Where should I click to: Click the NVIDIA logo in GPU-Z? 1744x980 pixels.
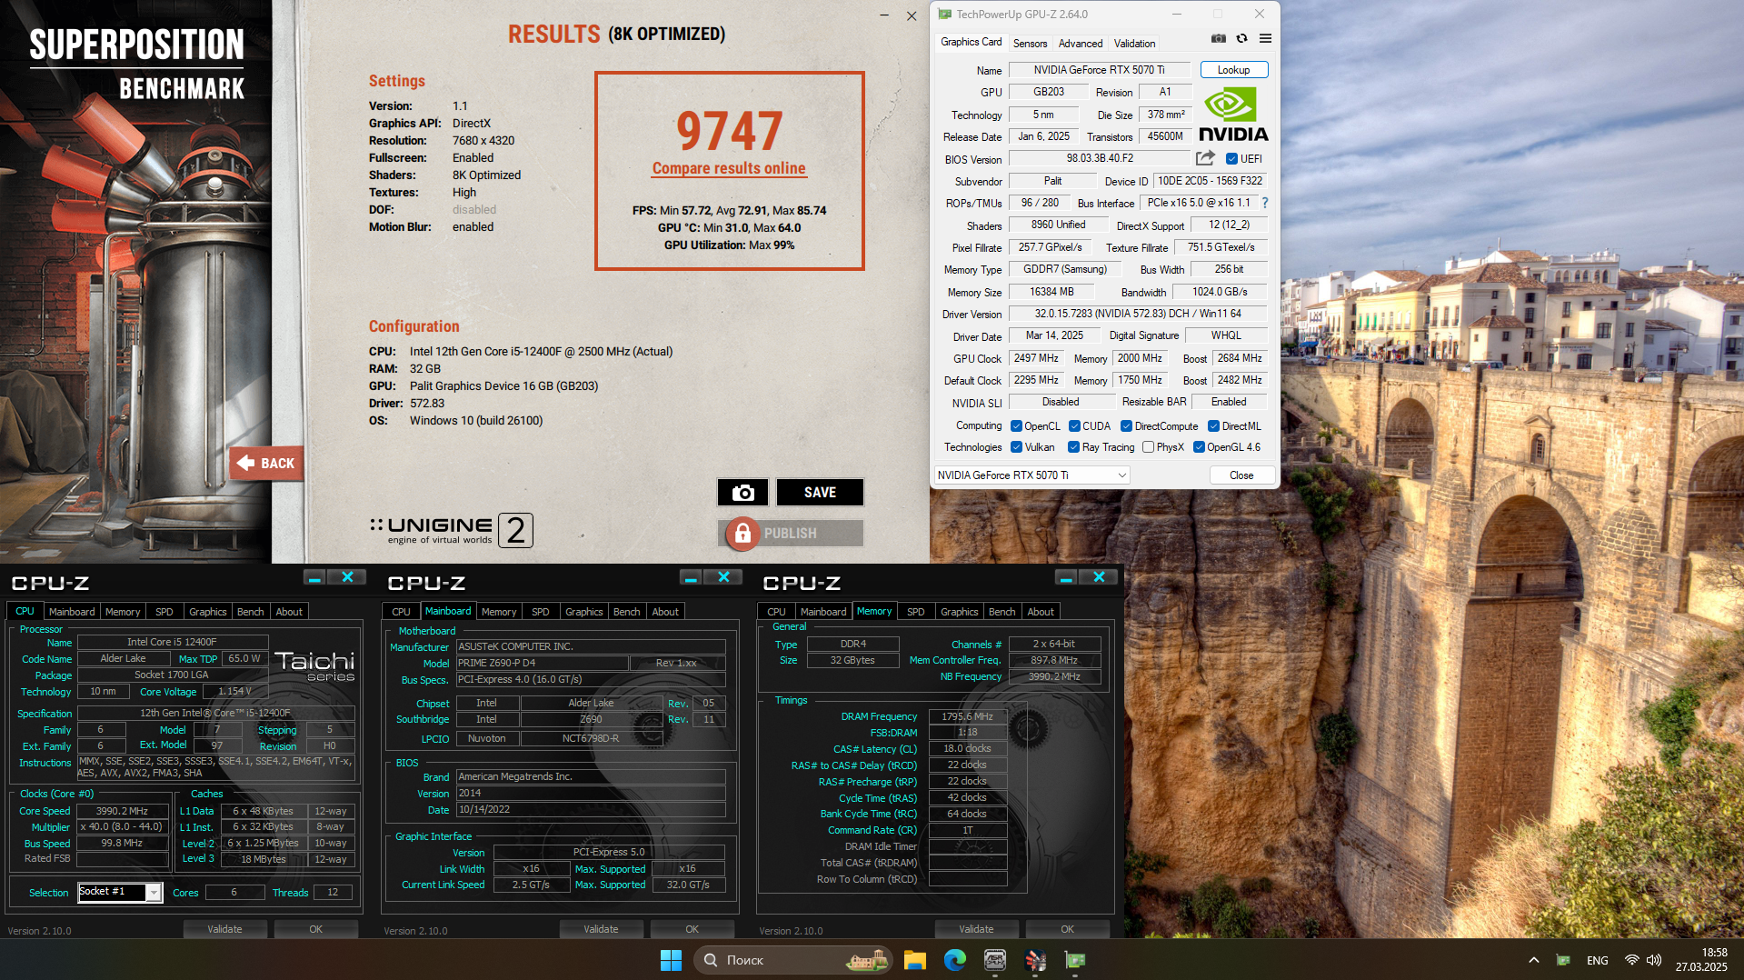pyautogui.click(x=1233, y=114)
